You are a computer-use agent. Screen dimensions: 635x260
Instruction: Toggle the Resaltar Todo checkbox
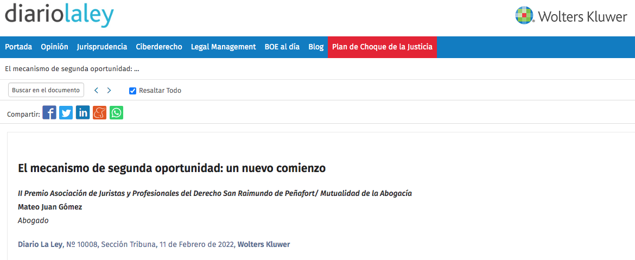pos(132,91)
